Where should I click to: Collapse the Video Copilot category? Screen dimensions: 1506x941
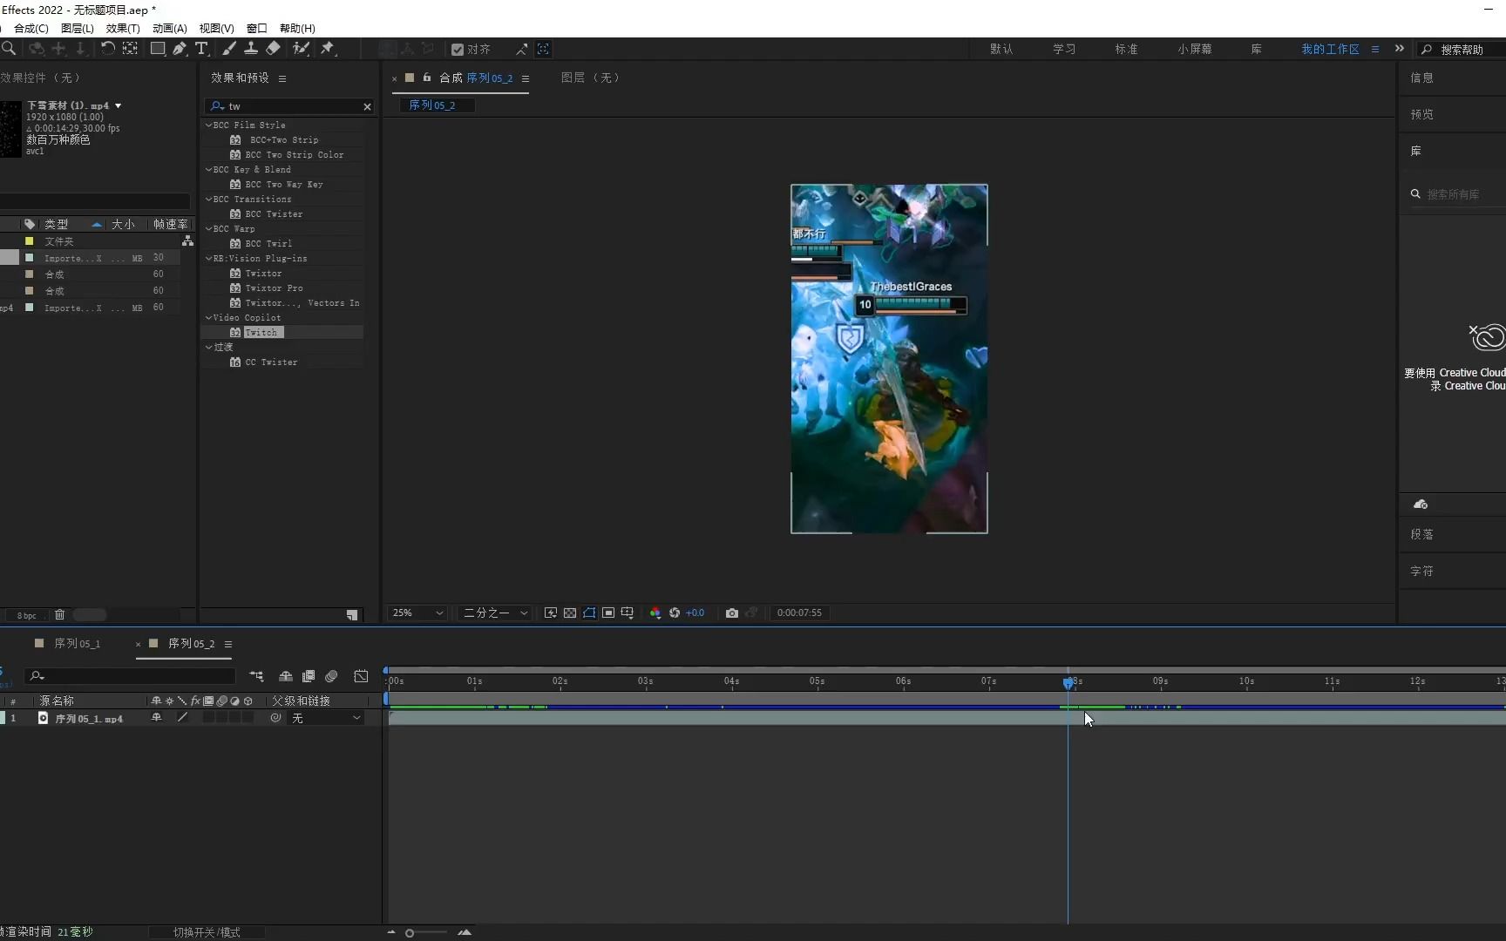(x=208, y=318)
